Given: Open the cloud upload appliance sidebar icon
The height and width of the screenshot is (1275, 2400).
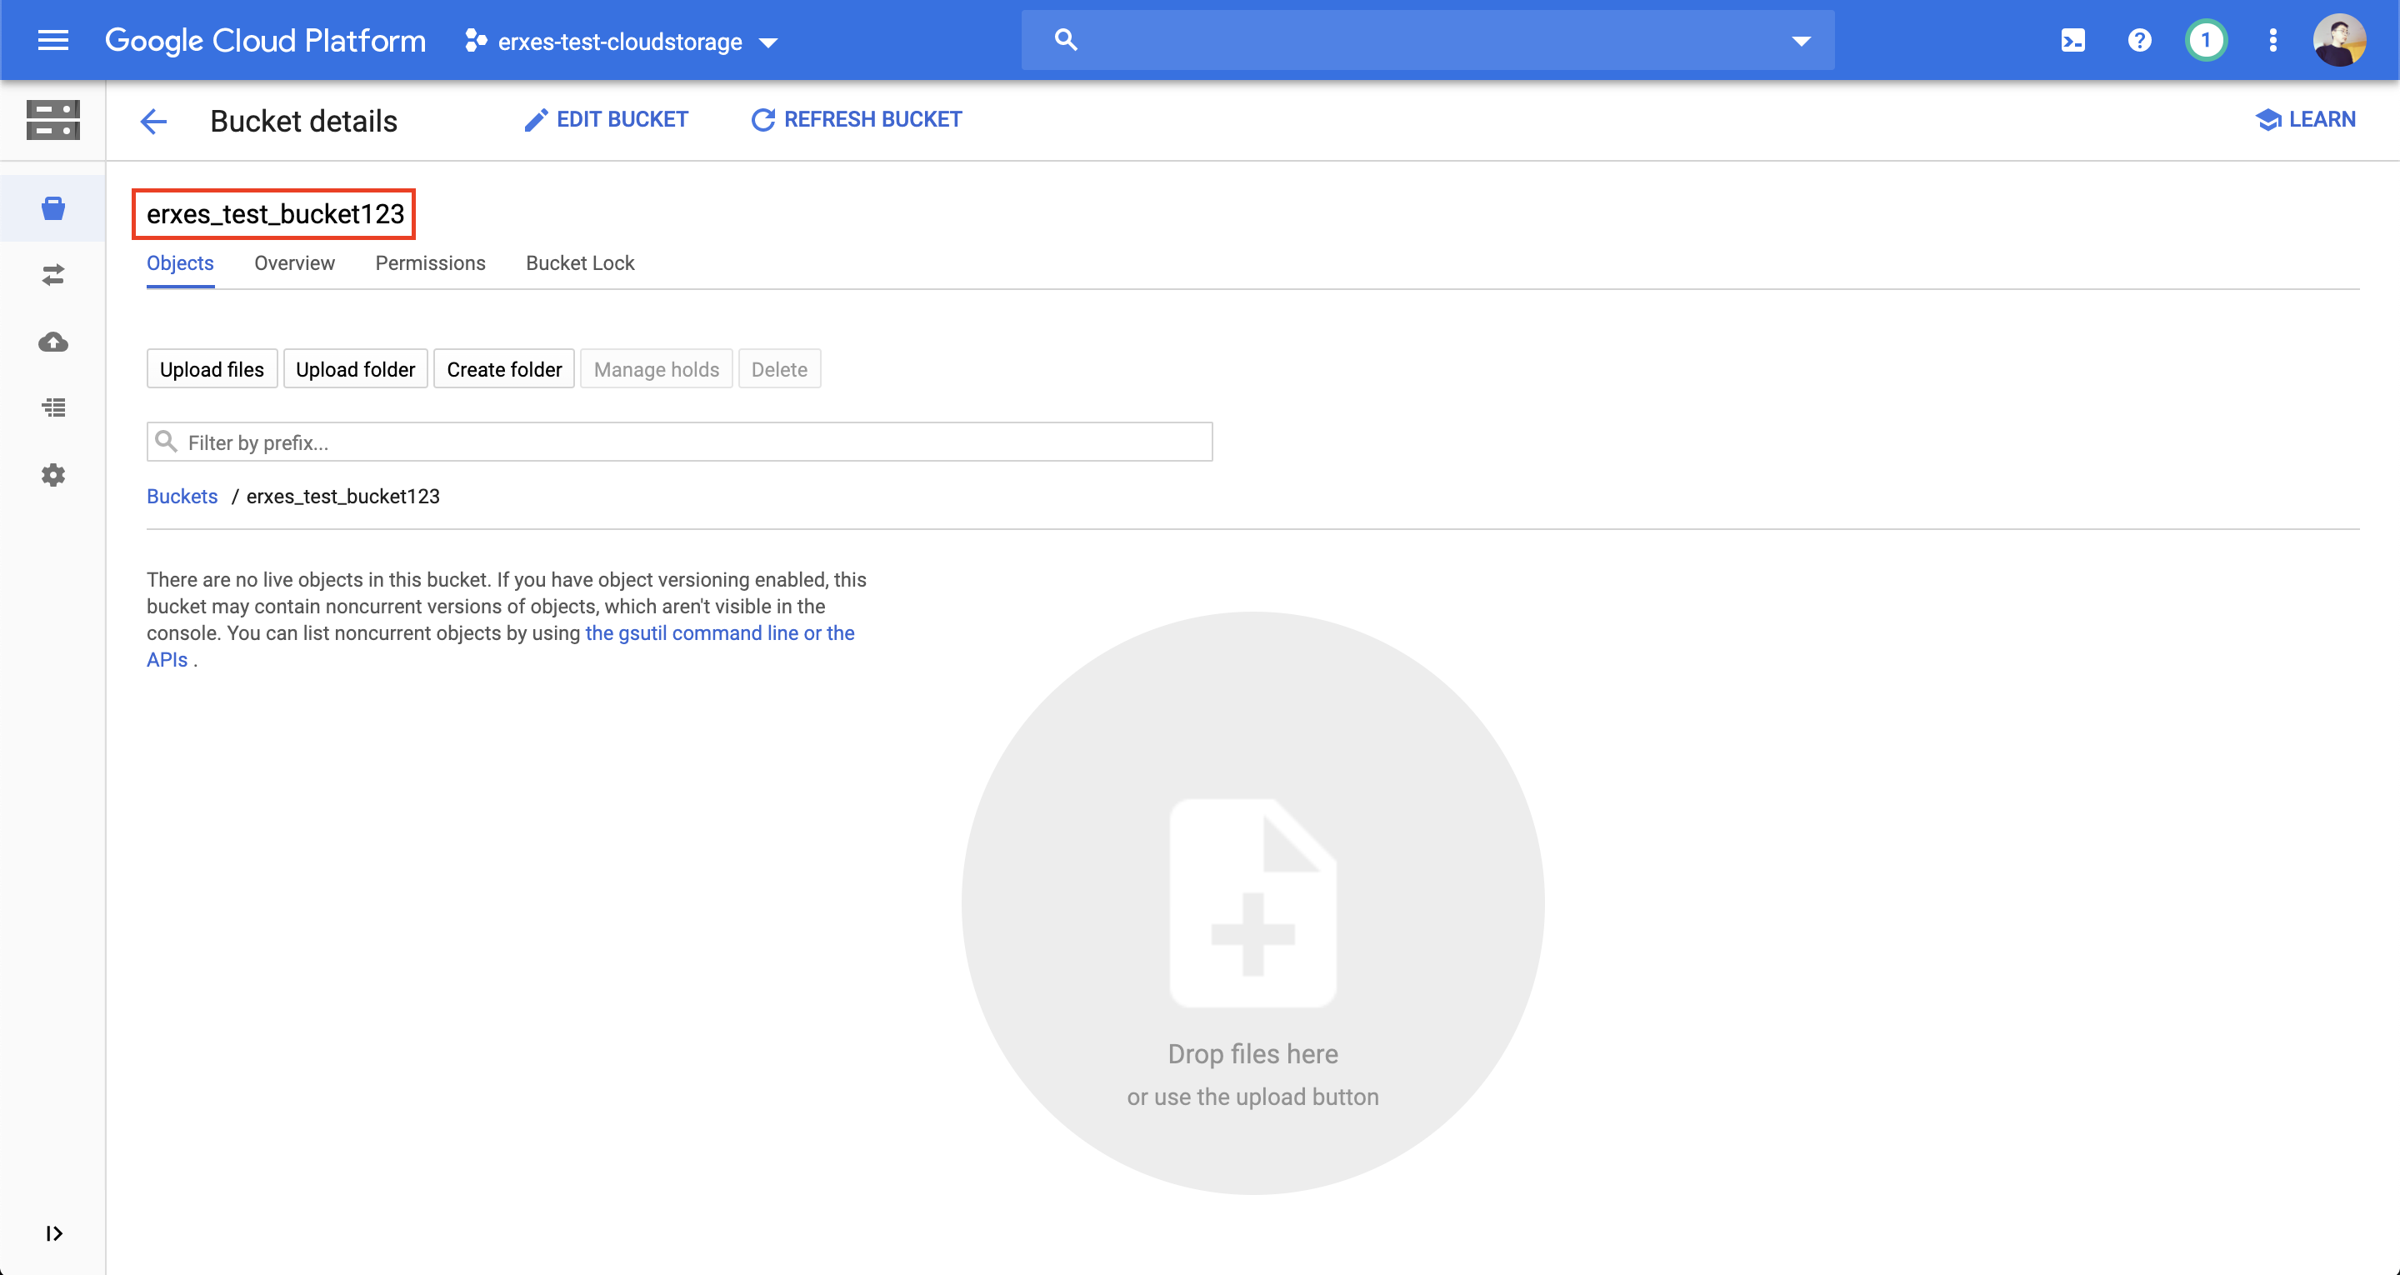Looking at the screenshot, I should click(x=53, y=342).
